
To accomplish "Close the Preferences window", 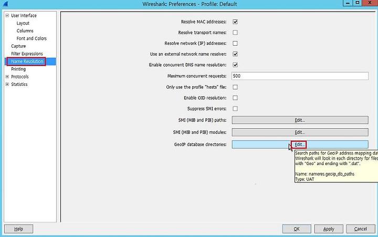I will (370, 3).
